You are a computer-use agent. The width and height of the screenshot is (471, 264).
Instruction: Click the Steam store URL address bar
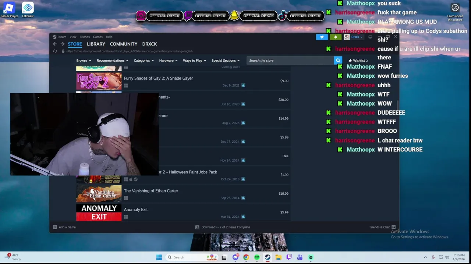coord(130,51)
